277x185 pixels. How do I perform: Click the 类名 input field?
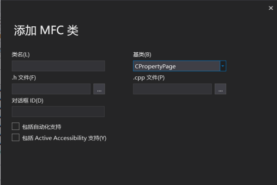(58, 66)
